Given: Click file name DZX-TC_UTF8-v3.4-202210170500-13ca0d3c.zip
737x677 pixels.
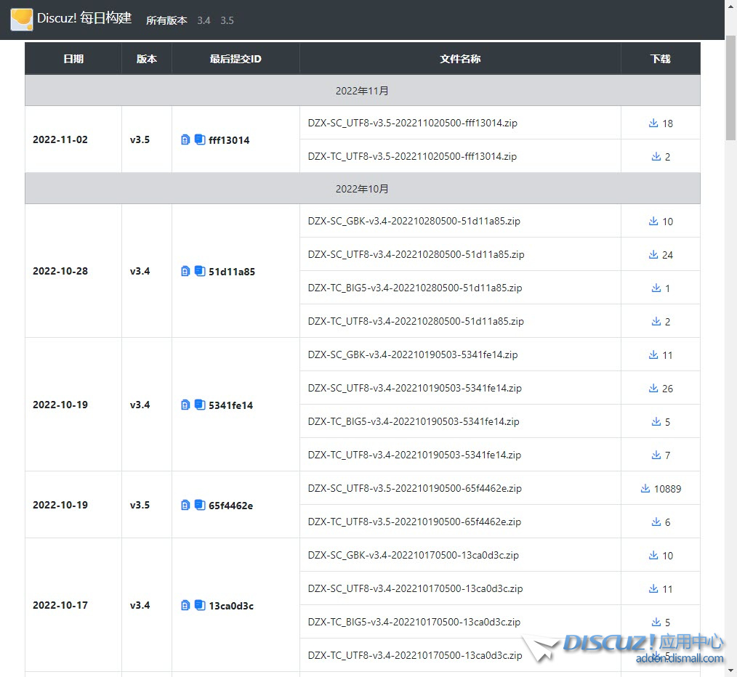Looking at the screenshot, I should coord(415,655).
